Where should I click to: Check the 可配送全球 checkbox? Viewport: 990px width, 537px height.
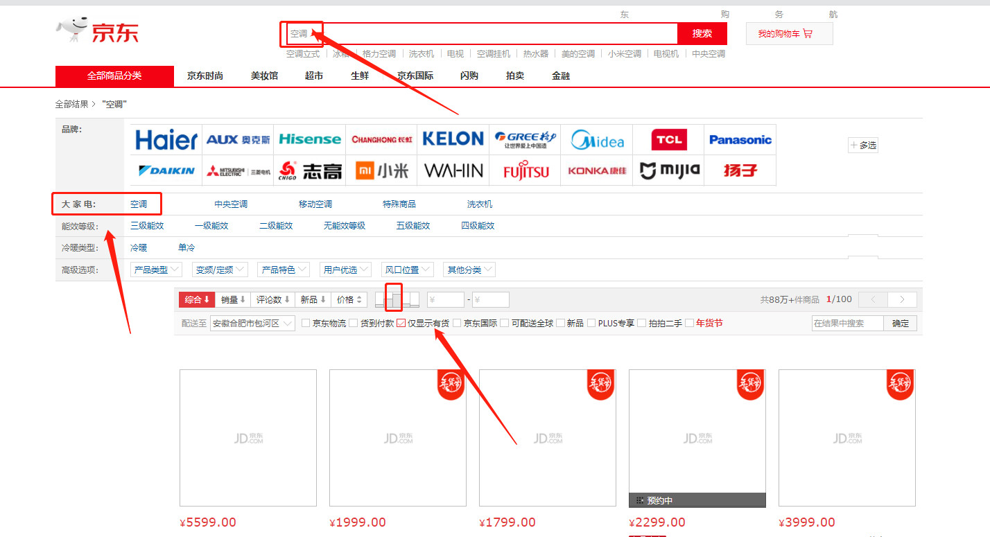click(505, 323)
